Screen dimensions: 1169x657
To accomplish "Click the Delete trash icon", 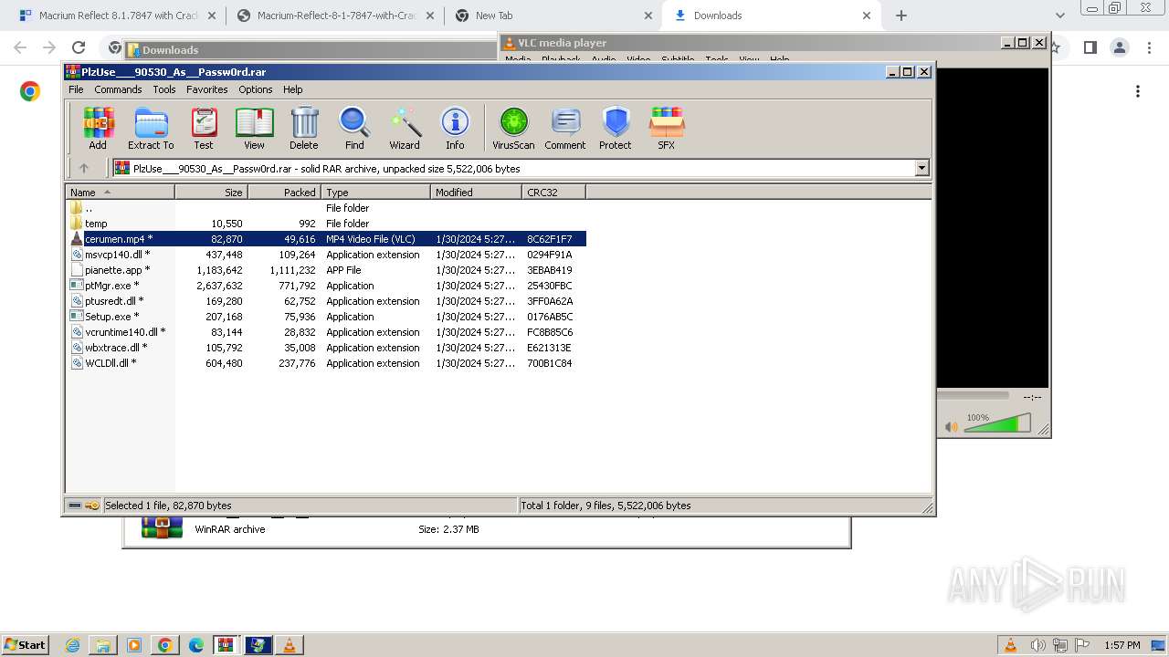I will pyautogui.click(x=304, y=128).
